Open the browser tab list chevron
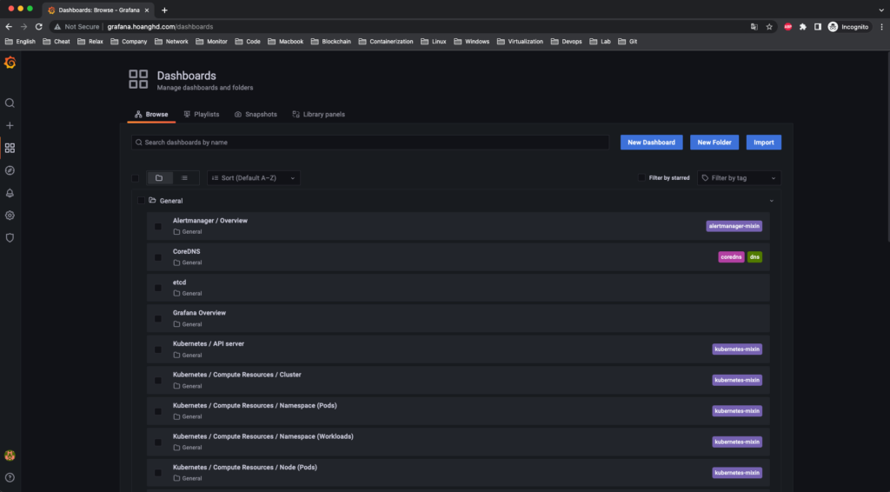 coord(881,10)
